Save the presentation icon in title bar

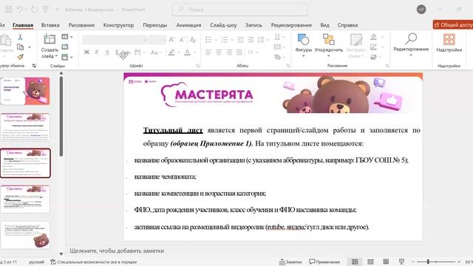[x=8, y=10]
